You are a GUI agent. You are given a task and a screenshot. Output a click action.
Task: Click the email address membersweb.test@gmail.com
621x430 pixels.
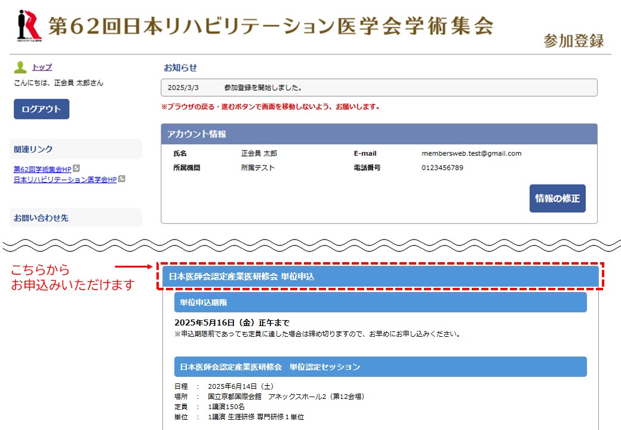(x=471, y=153)
